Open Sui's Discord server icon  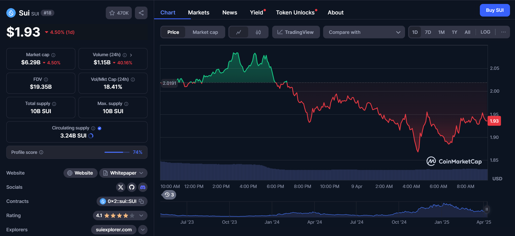click(x=143, y=187)
